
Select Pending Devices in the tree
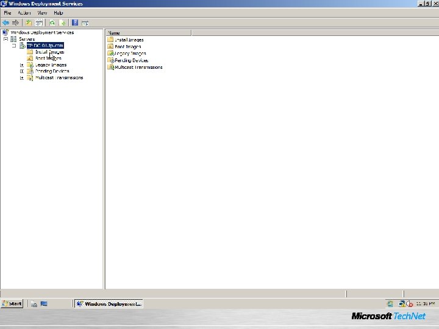click(52, 71)
